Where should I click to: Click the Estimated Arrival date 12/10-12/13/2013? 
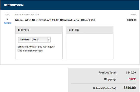46,47
